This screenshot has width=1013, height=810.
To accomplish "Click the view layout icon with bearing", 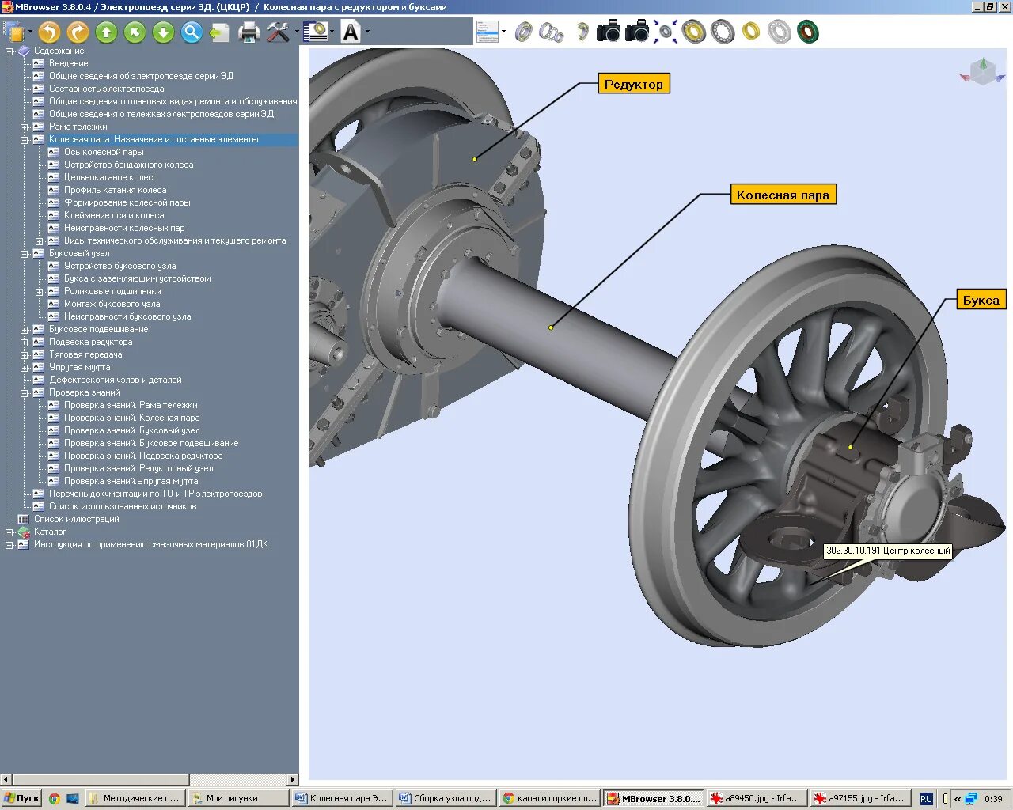I will click(316, 32).
